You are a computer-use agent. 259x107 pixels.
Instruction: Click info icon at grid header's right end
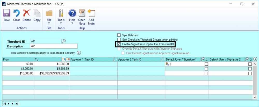[255, 59]
